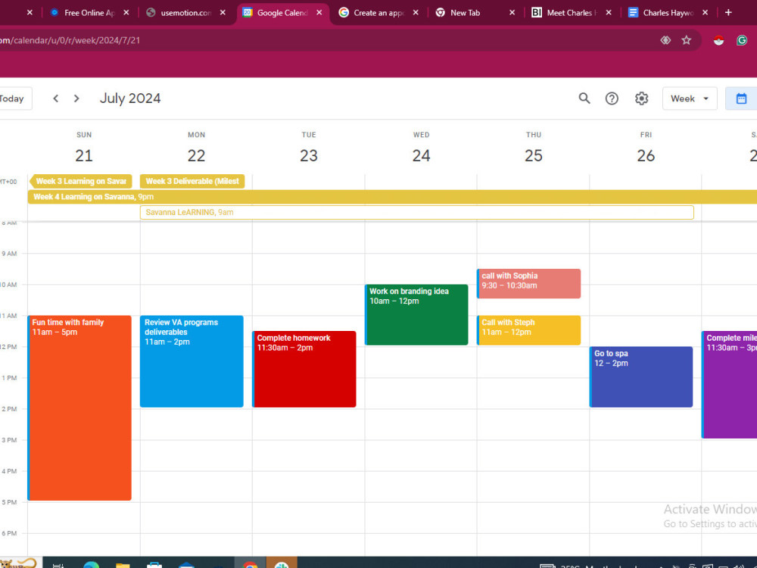757x568 pixels.
Task: Open Savanna LeARNING 9am event
Action: pos(416,213)
